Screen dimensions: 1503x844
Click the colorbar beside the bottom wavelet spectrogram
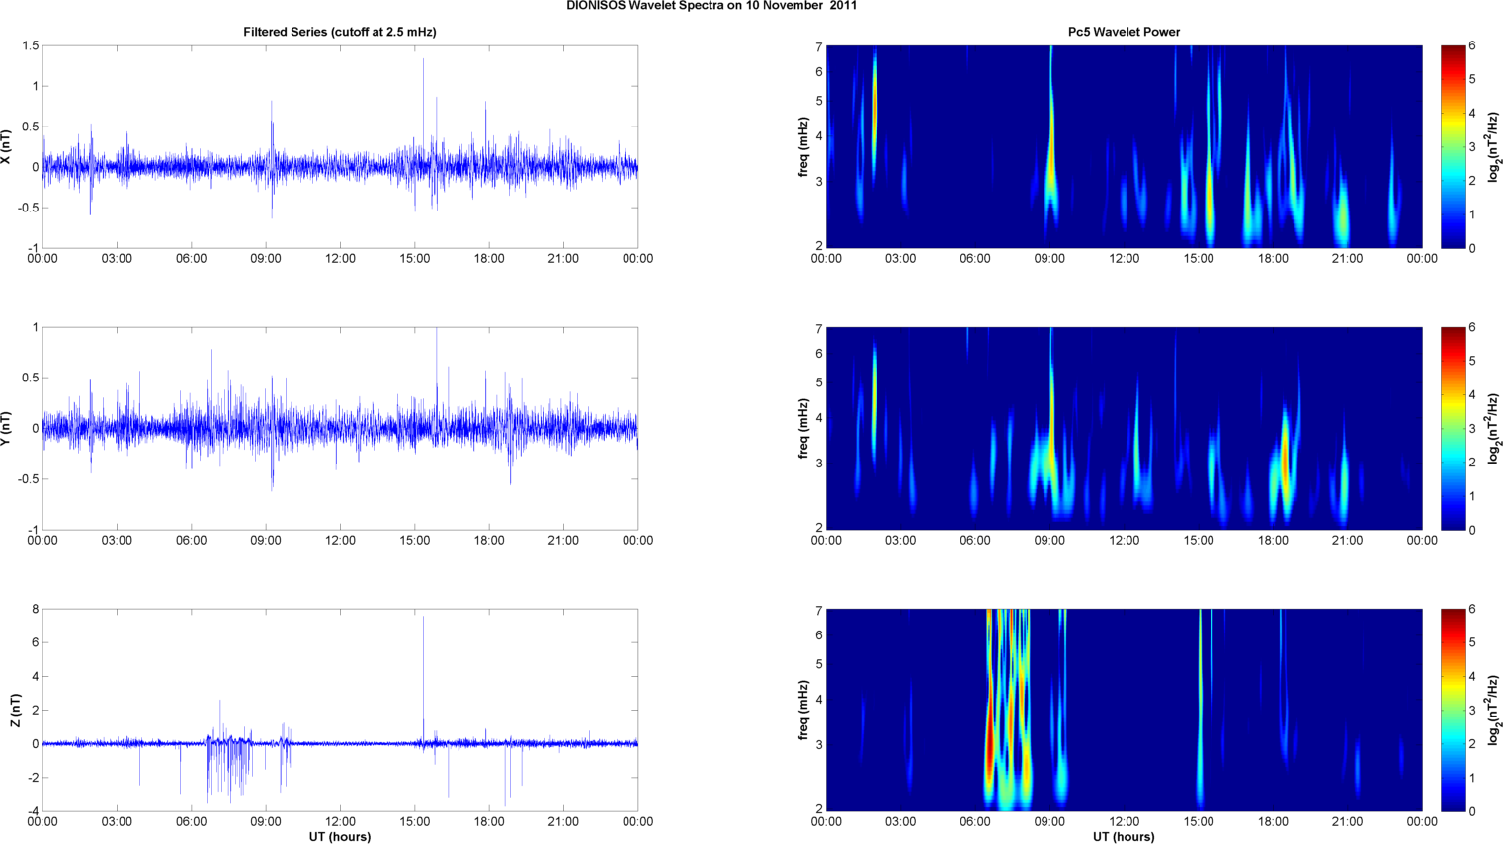coord(1453,711)
